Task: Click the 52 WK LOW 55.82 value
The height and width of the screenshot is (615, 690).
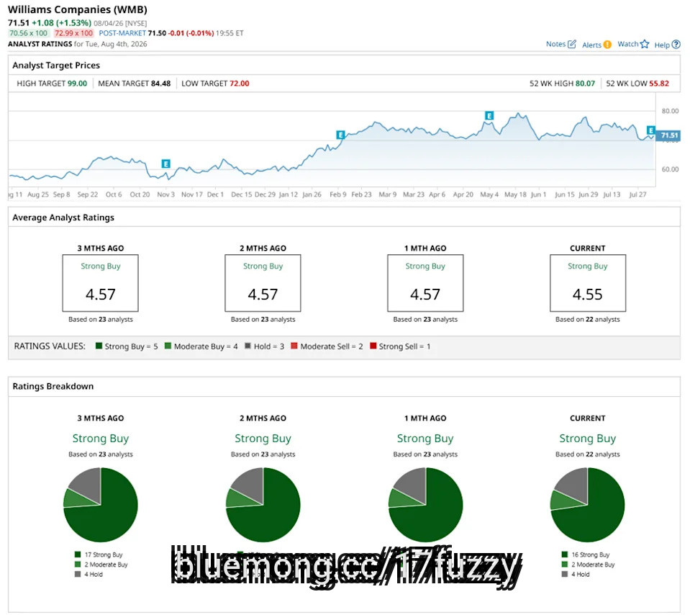Action: [x=659, y=84]
